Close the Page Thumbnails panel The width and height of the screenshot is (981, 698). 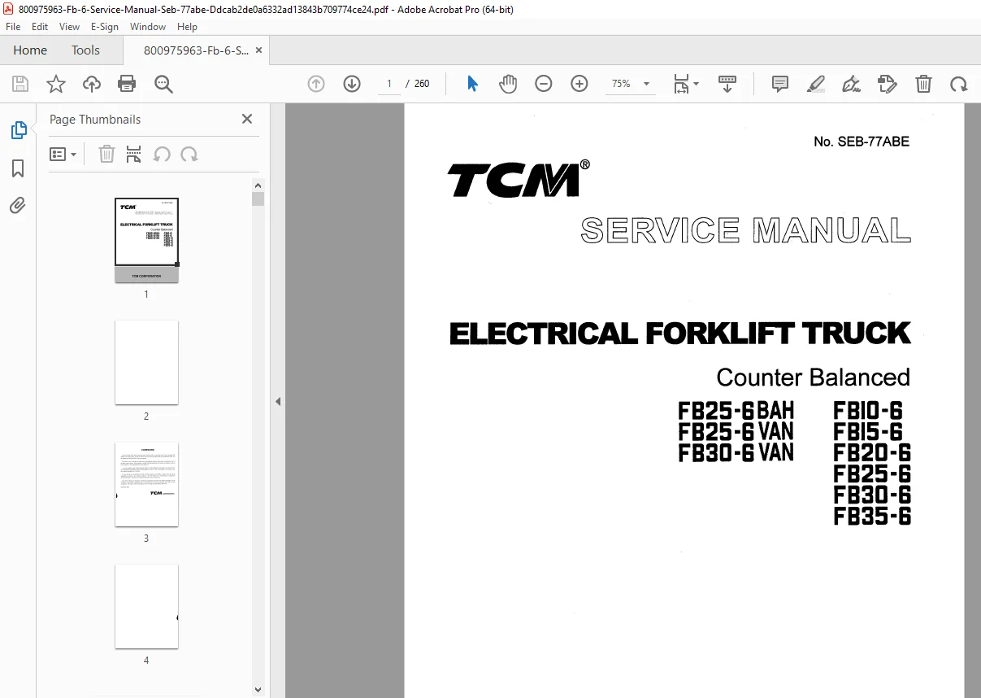[247, 119]
